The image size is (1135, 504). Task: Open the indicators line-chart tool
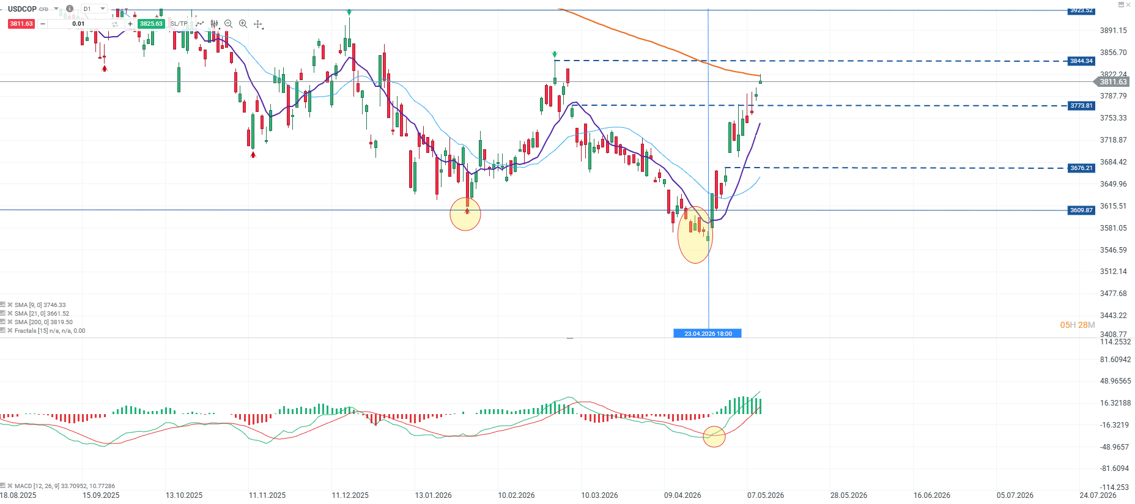point(200,24)
